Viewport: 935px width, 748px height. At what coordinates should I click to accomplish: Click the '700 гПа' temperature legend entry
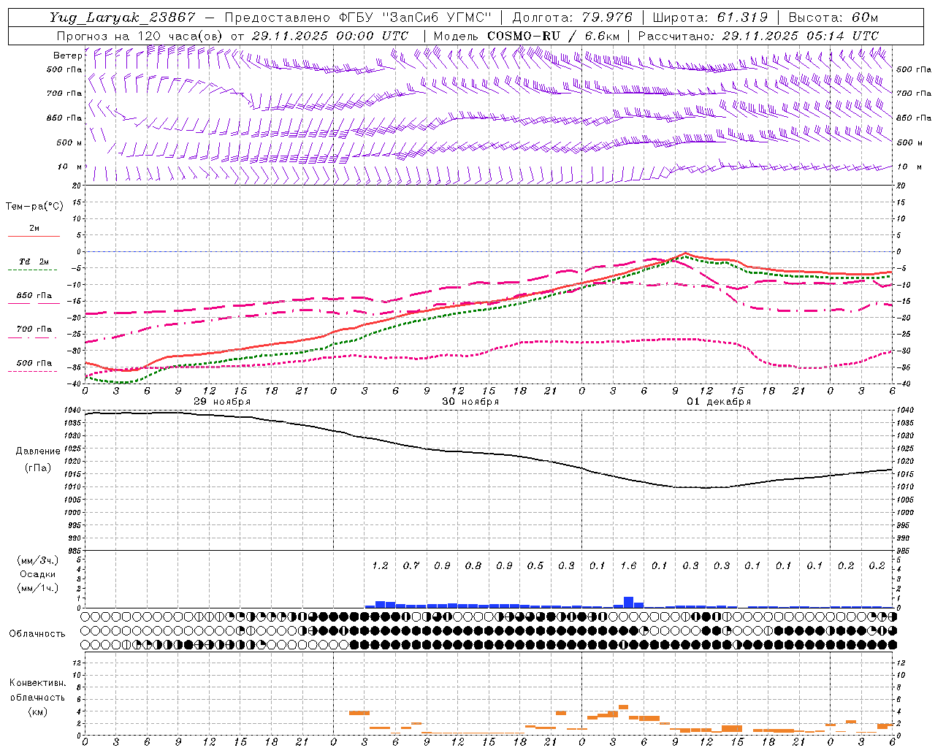click(34, 329)
